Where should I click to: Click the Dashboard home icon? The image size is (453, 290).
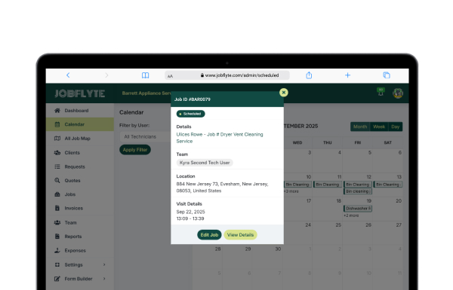57,111
